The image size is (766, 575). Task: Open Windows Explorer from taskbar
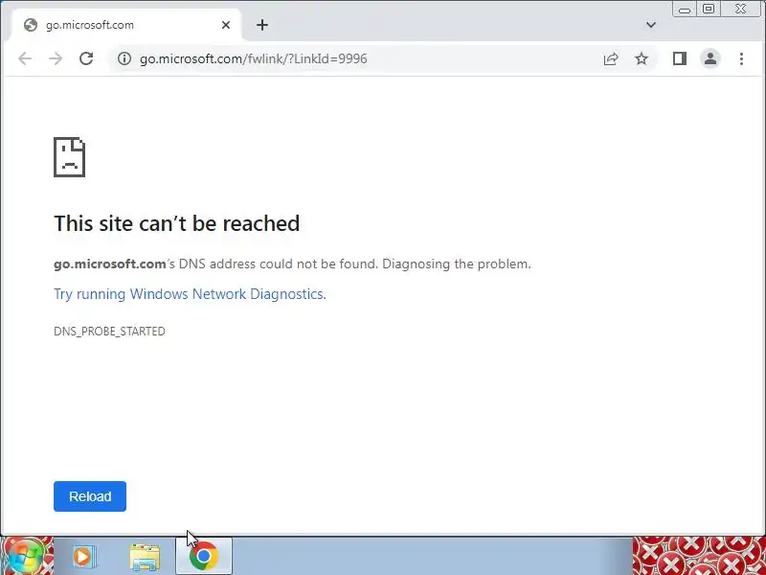145,558
